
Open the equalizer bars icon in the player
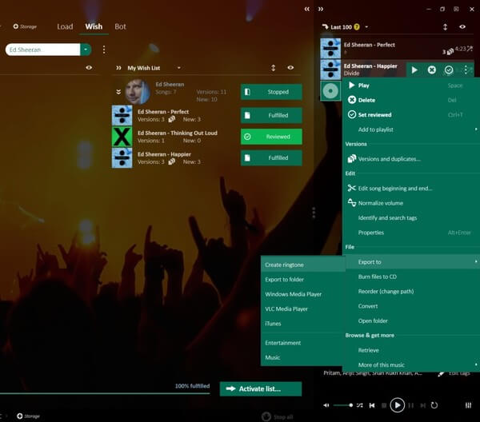(x=468, y=405)
